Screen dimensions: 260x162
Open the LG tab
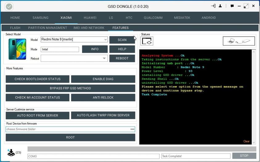[x=111, y=18]
